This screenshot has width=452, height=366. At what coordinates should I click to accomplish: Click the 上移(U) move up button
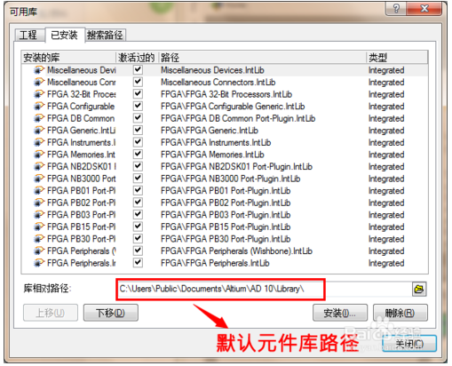[51, 313]
